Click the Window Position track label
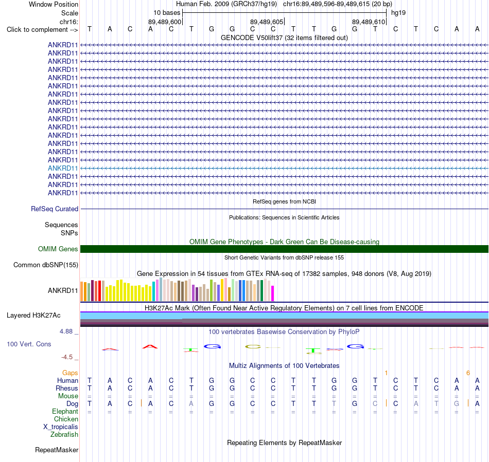 [54, 4]
